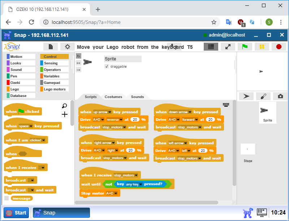The height and width of the screenshot is (221, 289).
Task: Click the desktop monitor tray icon
Action: (262, 213)
